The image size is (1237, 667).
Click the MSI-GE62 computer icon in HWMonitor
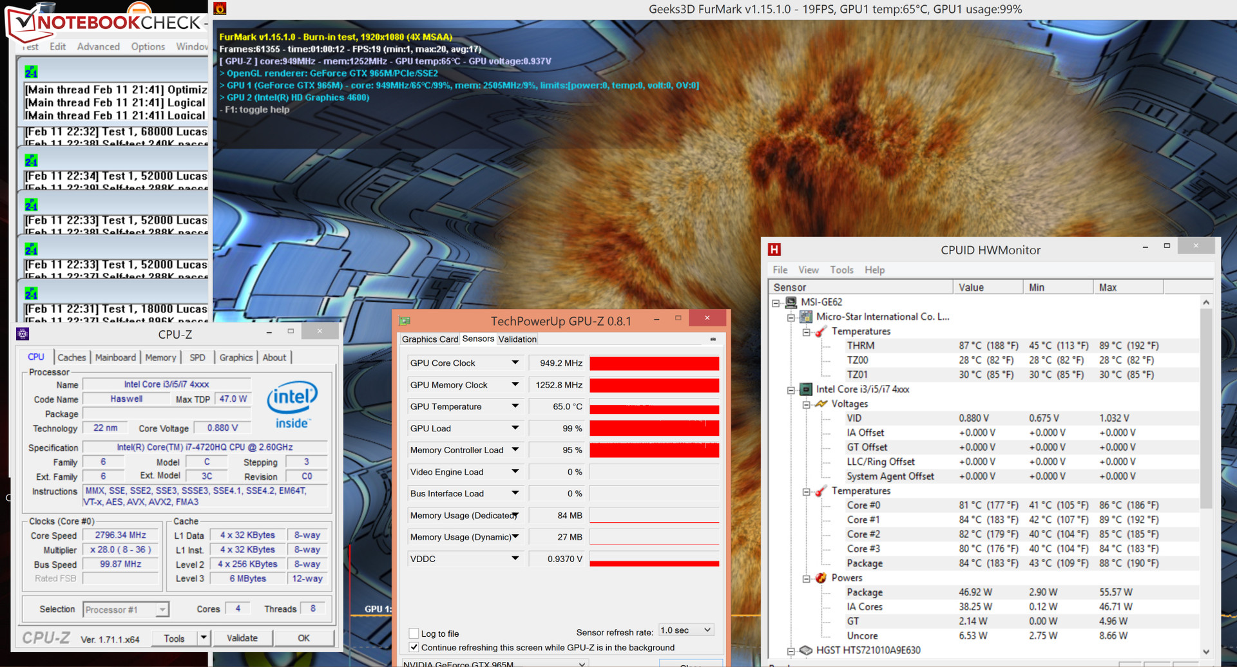[x=791, y=302]
